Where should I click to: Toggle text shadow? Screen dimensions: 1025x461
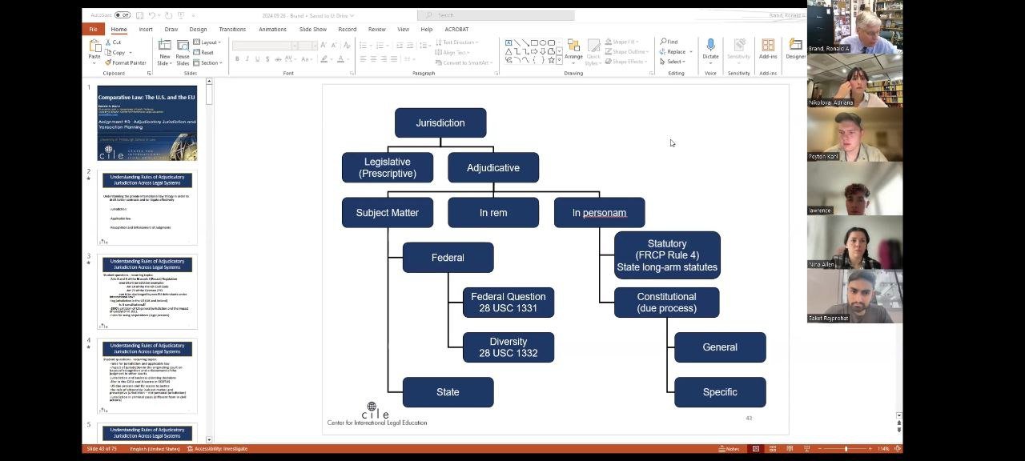[267, 59]
